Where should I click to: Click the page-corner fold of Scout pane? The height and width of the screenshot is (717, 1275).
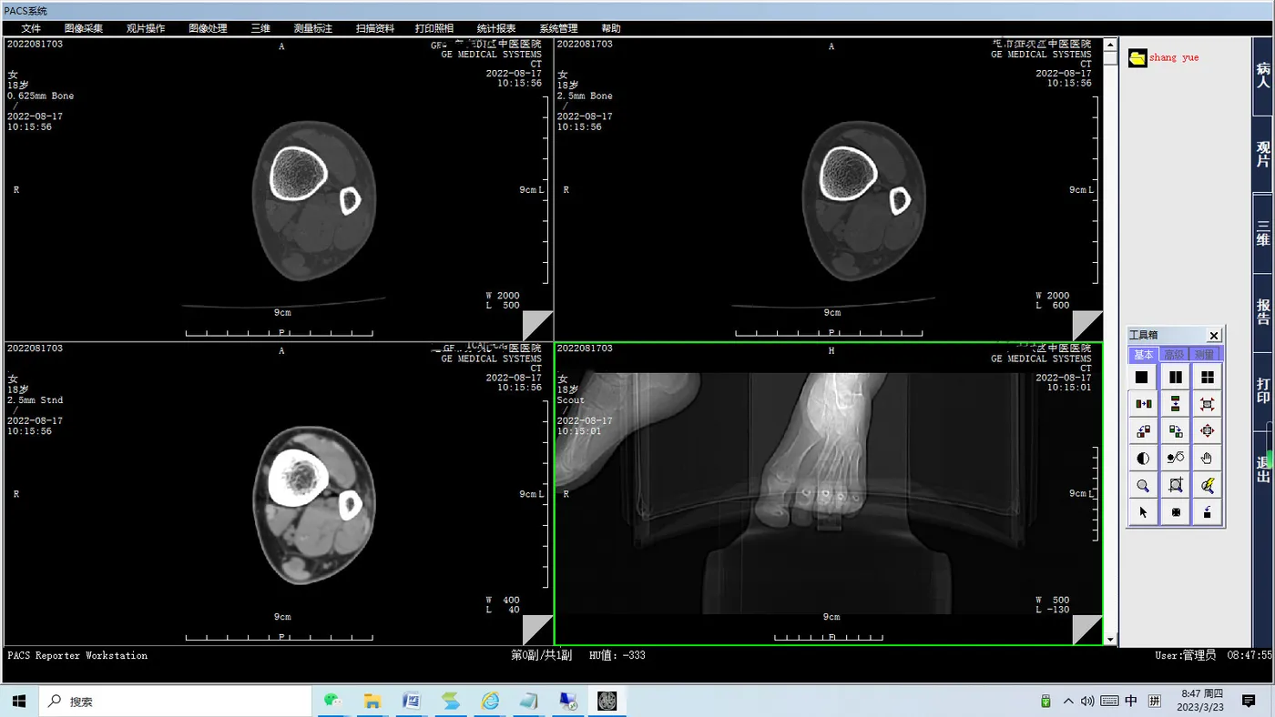[1087, 630]
